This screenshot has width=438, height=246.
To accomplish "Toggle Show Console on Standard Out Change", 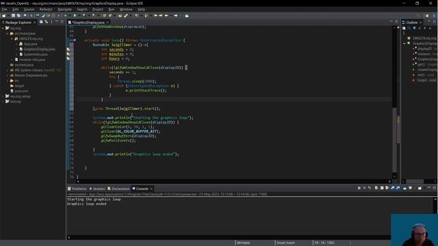I will point(393,189).
